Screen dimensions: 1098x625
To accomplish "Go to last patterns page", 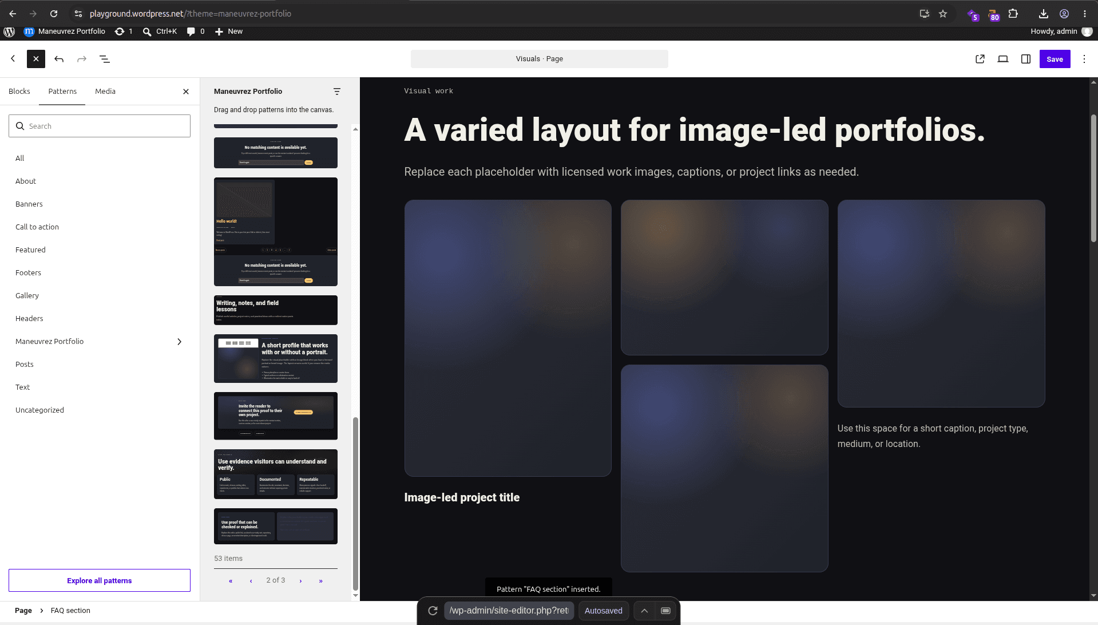I will [x=321, y=581].
